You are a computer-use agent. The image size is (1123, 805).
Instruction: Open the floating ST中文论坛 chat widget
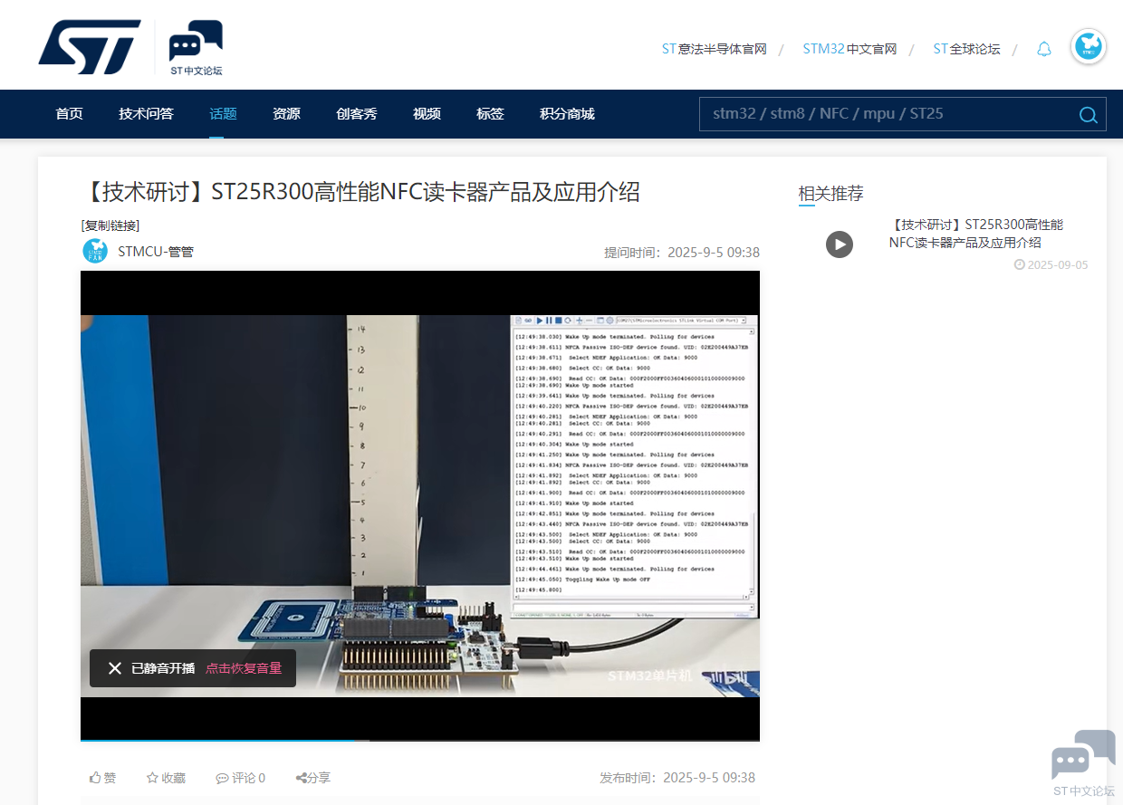pos(1083,763)
